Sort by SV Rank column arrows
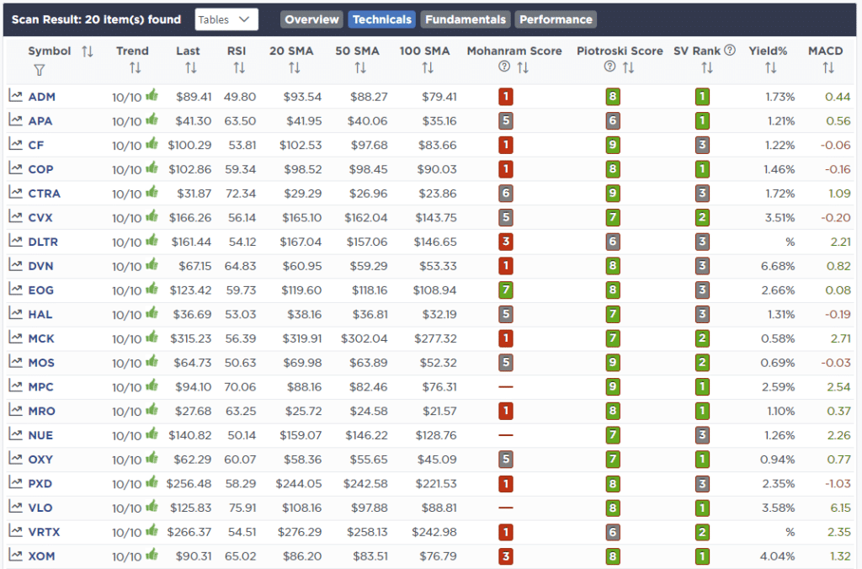862x569 pixels. 707,67
